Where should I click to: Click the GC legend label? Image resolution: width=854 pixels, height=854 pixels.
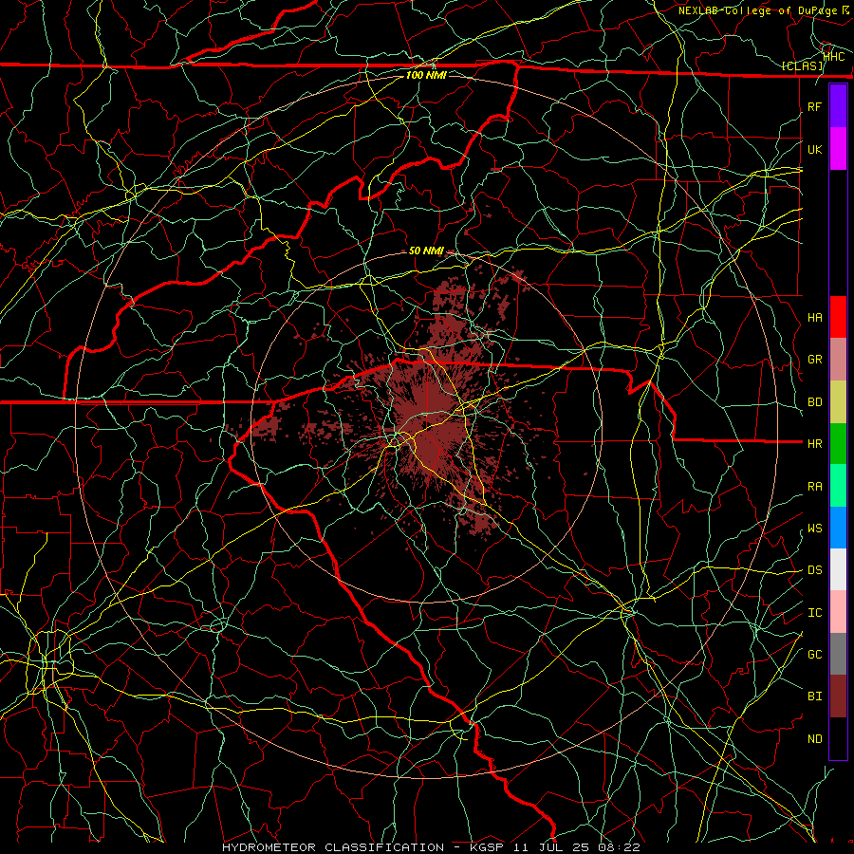815,655
